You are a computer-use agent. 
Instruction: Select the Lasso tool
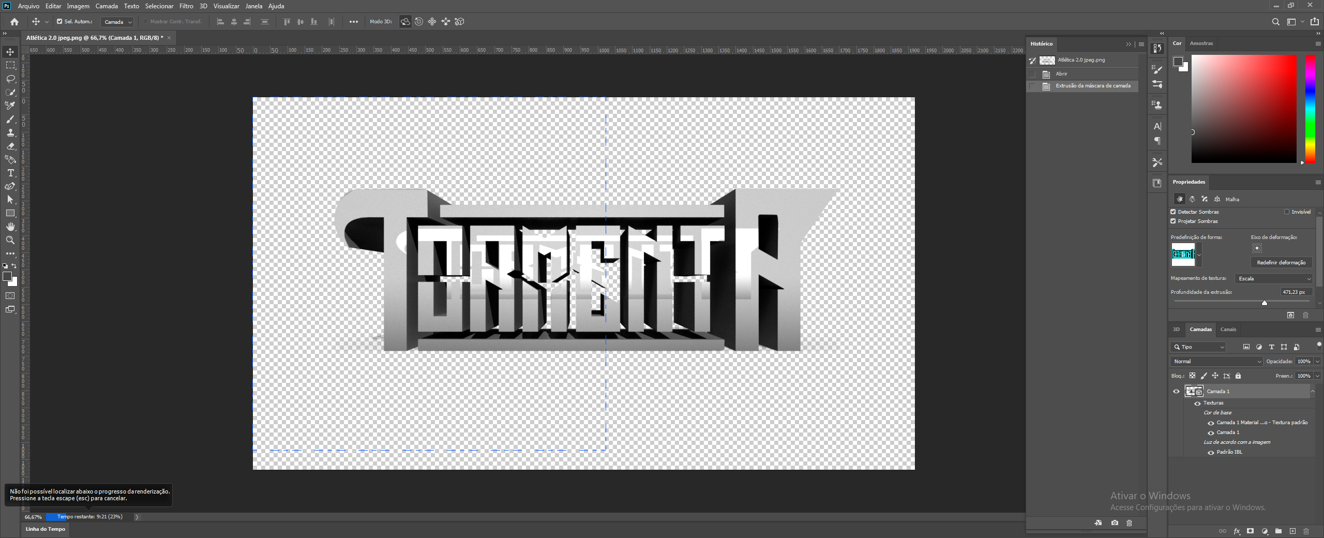10,79
